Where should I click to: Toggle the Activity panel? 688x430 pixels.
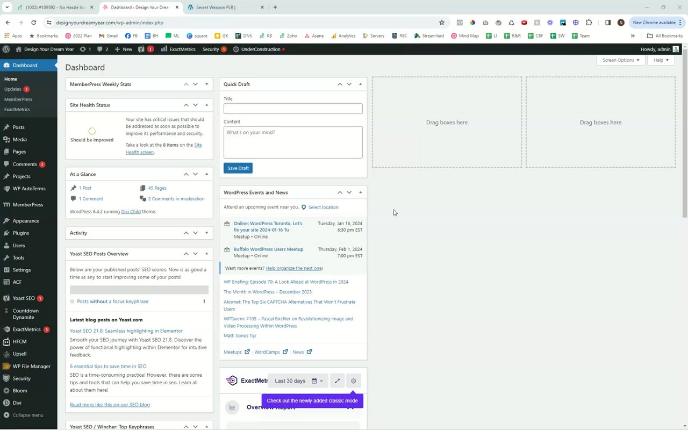tap(206, 233)
